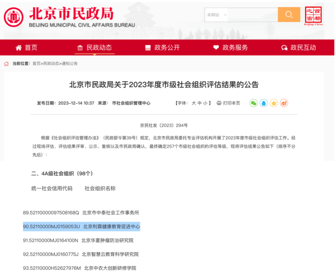The width and height of the screenshot is (335, 274).
Task: Set font size to 大
Action: [x=193, y=103]
